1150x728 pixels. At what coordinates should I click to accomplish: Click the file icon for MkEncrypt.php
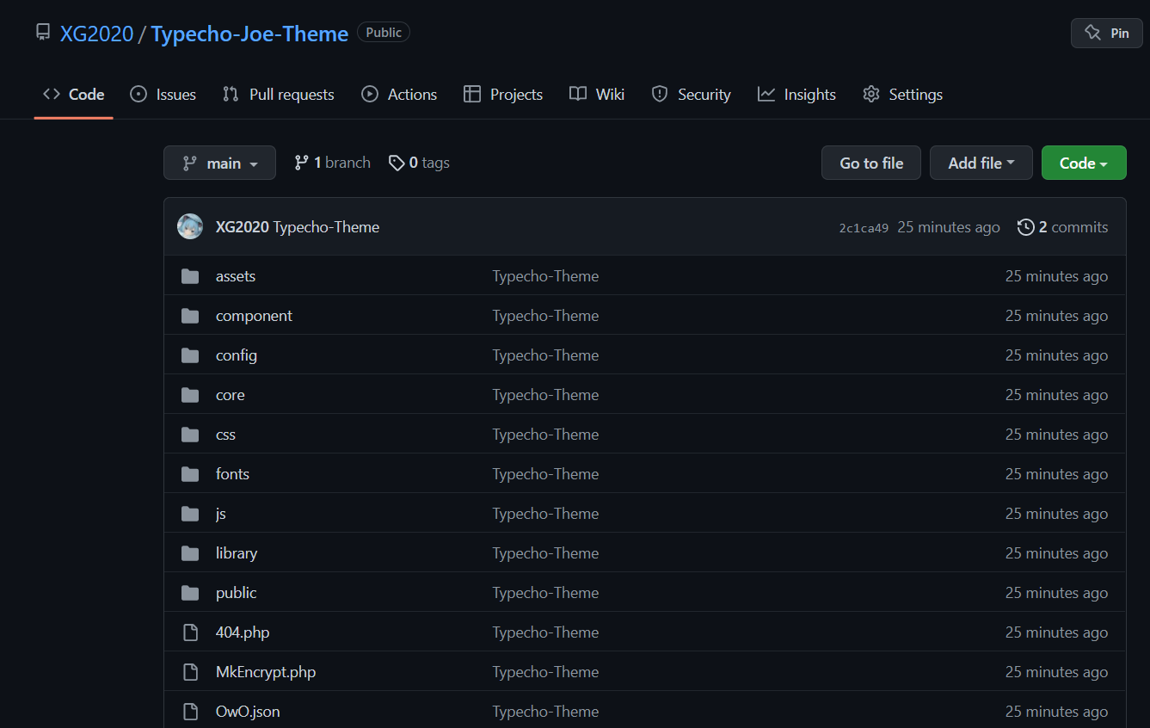click(x=190, y=672)
